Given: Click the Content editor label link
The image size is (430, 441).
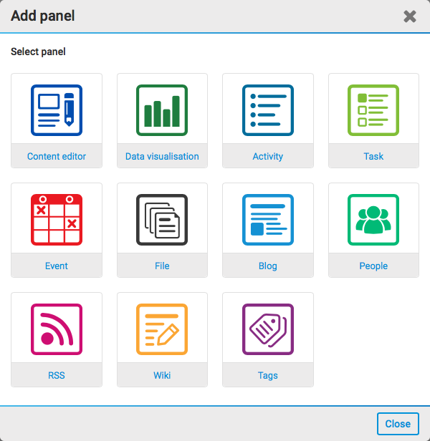Looking at the screenshot, I should point(57,156).
